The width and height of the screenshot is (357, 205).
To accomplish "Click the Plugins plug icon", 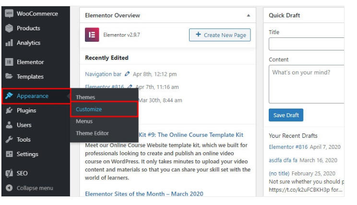I will tap(9, 110).
